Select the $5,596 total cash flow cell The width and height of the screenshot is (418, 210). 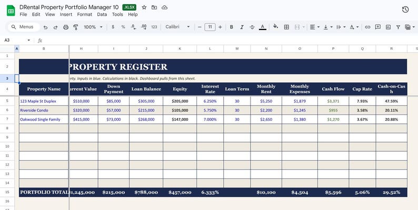pyautogui.click(x=333, y=192)
